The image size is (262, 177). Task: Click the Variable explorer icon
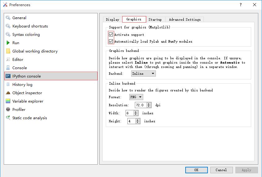coord(8,101)
